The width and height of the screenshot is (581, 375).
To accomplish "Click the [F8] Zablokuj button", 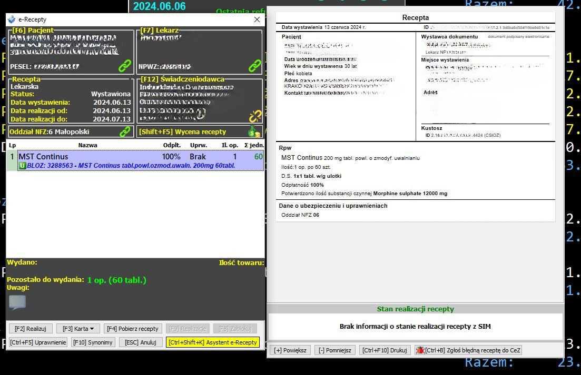I will tap(235, 328).
